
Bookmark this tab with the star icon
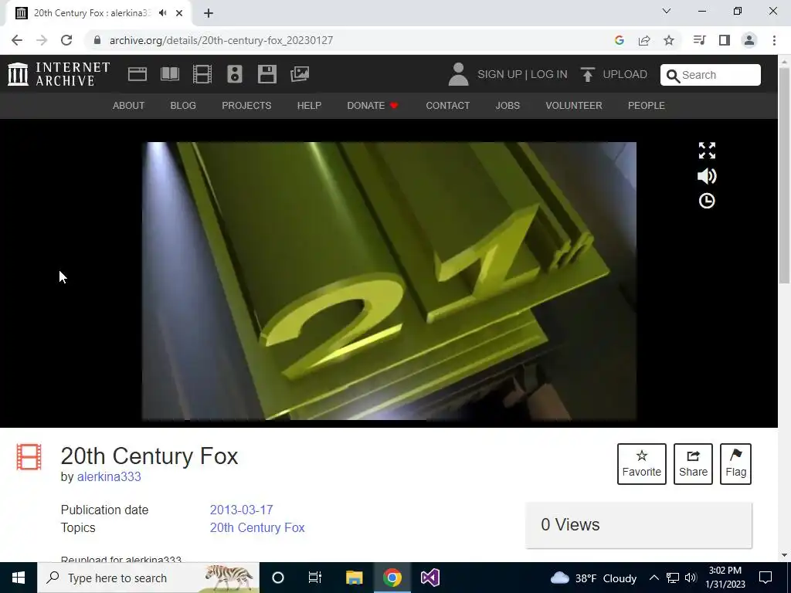(x=669, y=40)
